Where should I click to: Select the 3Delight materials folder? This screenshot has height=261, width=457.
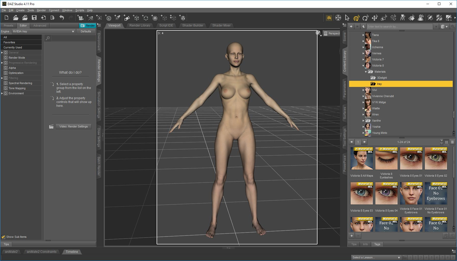pyautogui.click(x=382, y=78)
